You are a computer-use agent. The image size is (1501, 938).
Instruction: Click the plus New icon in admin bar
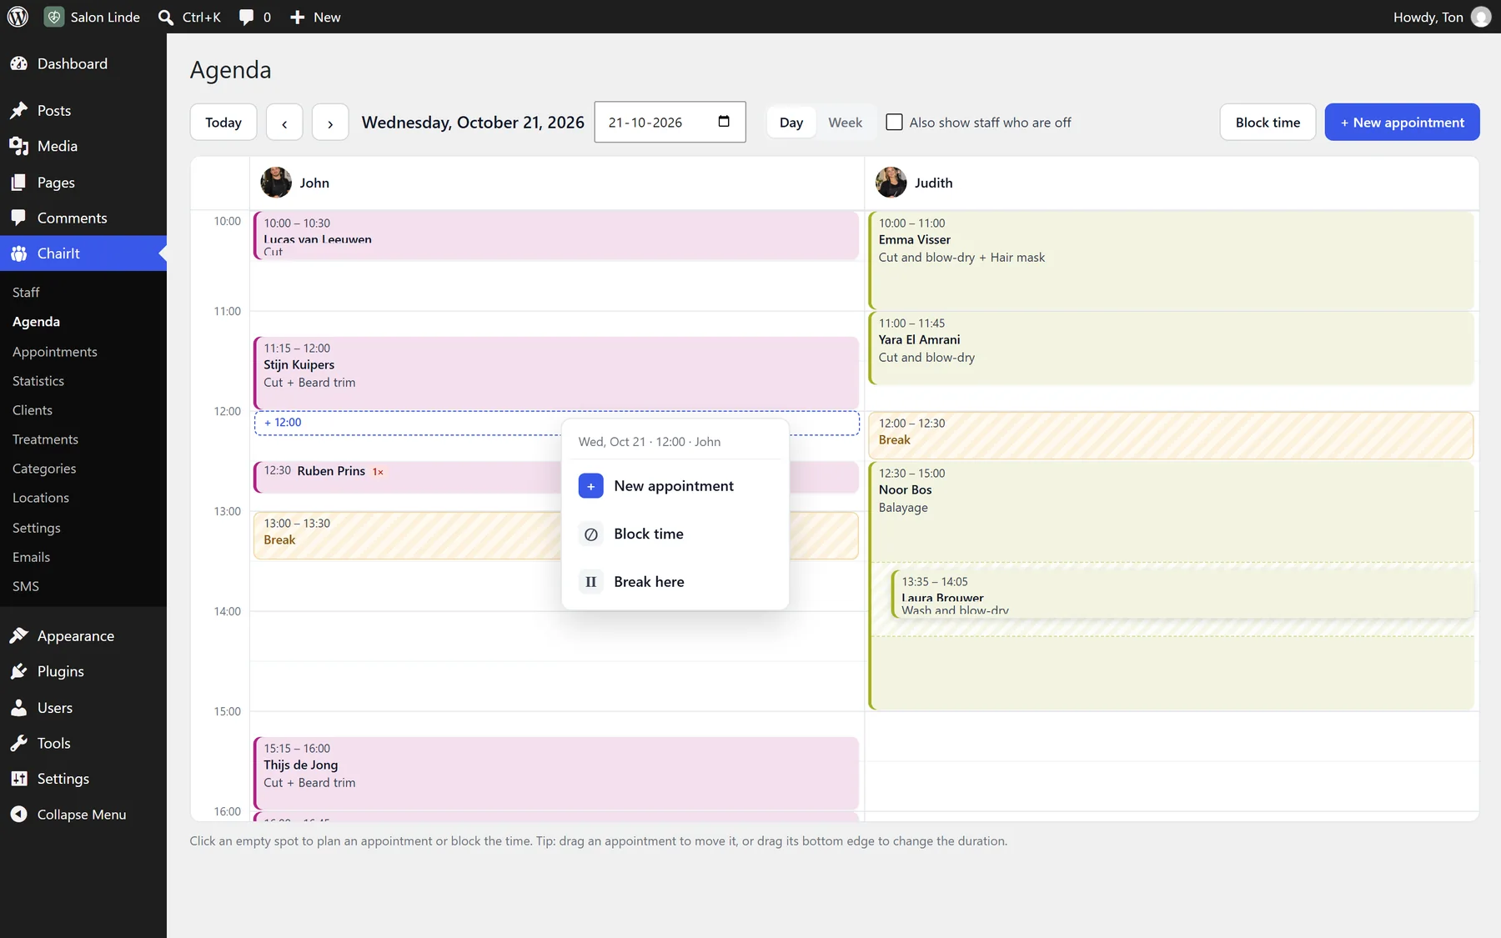(297, 18)
